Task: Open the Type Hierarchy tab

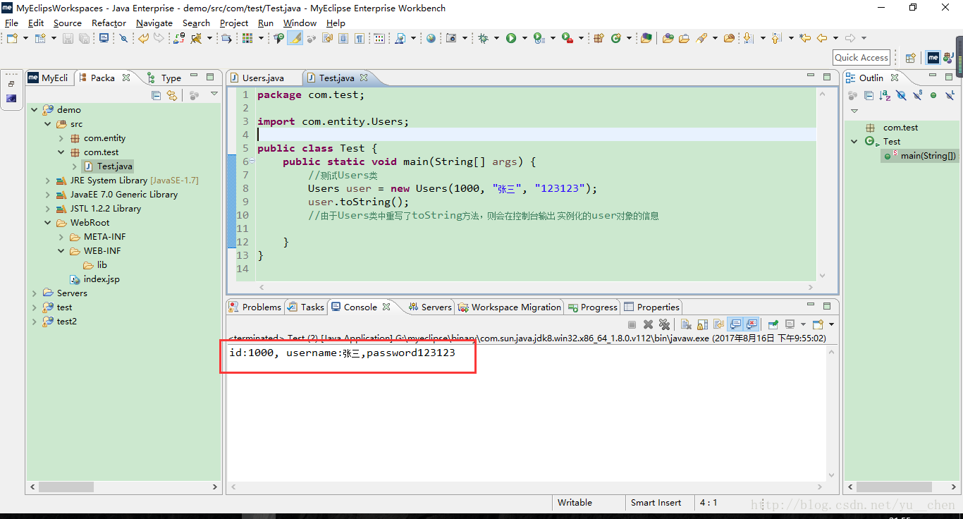Action: (x=164, y=78)
